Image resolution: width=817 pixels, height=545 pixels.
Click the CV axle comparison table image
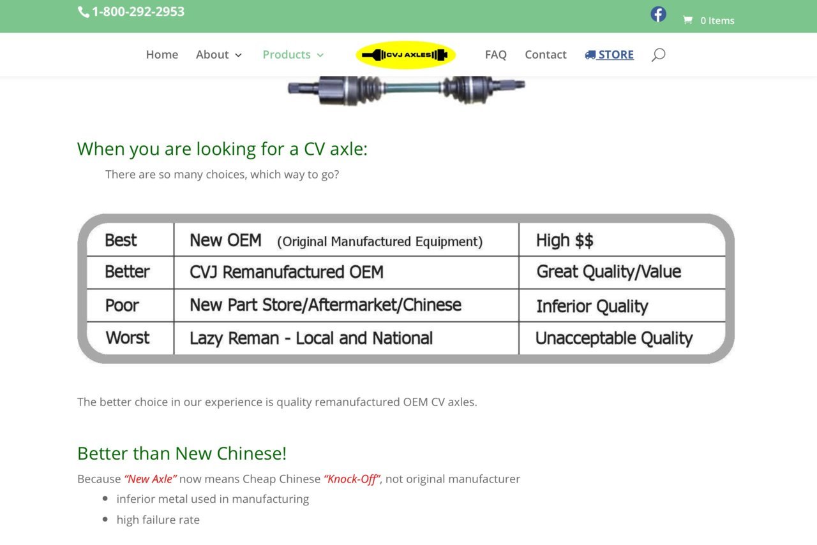(406, 289)
